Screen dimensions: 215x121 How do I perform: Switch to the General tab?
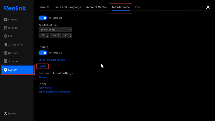pos(44,7)
